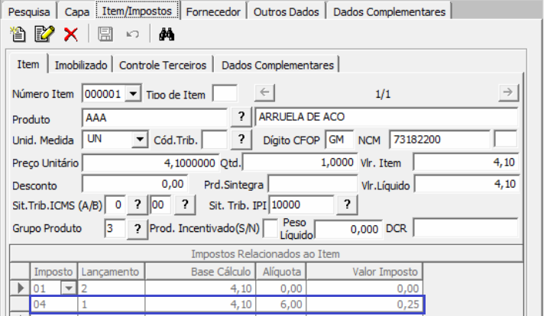This screenshot has width=544, height=316.
Task: Expand the Unid. Medida dropdown
Action: (x=140, y=140)
